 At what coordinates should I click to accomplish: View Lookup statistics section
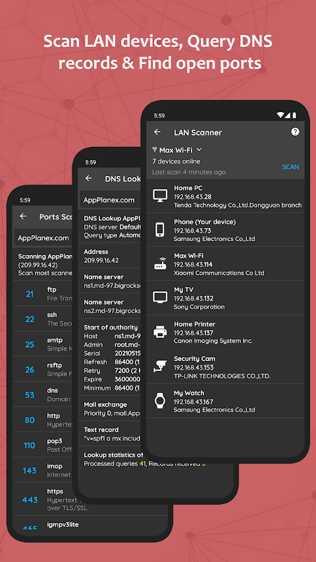click(145, 459)
